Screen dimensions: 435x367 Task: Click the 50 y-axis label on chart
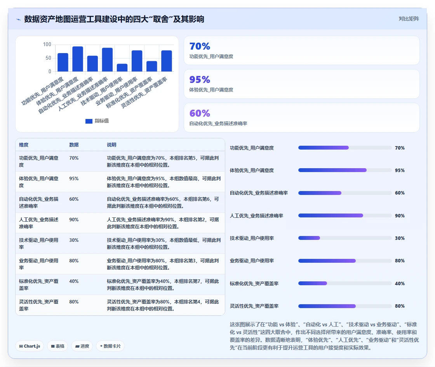49,58
